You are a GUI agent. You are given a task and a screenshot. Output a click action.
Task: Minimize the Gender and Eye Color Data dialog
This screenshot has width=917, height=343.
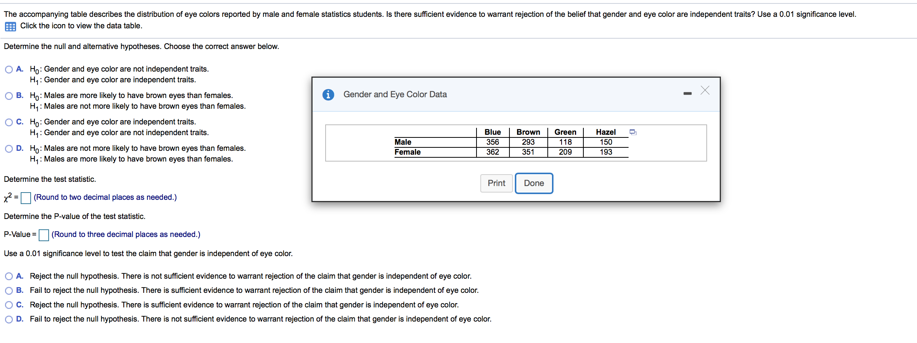pyautogui.click(x=688, y=93)
